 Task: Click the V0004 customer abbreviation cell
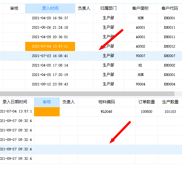click(140, 84)
